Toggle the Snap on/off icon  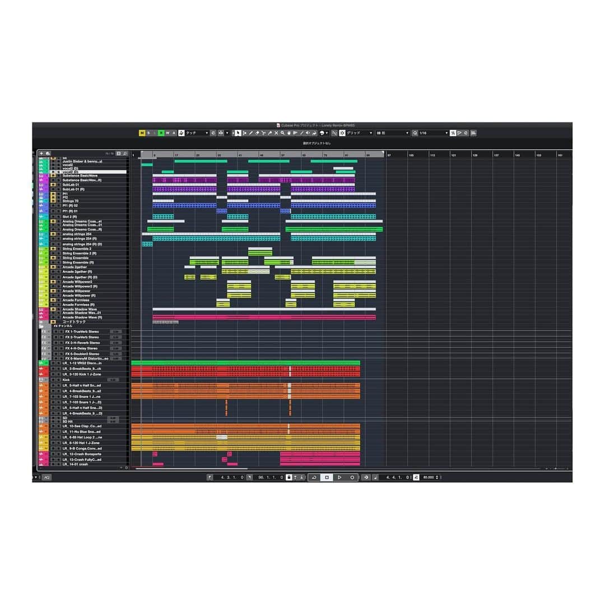[342, 133]
